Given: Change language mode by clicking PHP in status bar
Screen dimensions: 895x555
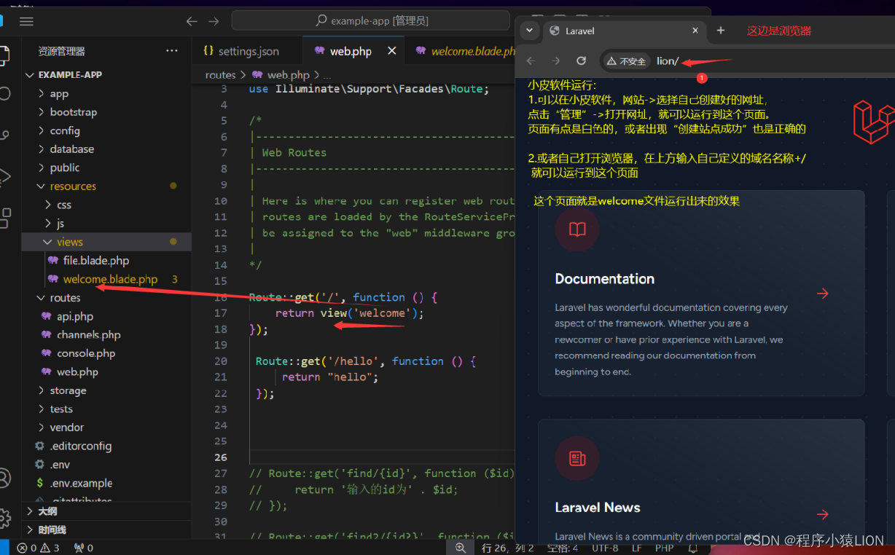Looking at the screenshot, I should [x=664, y=548].
